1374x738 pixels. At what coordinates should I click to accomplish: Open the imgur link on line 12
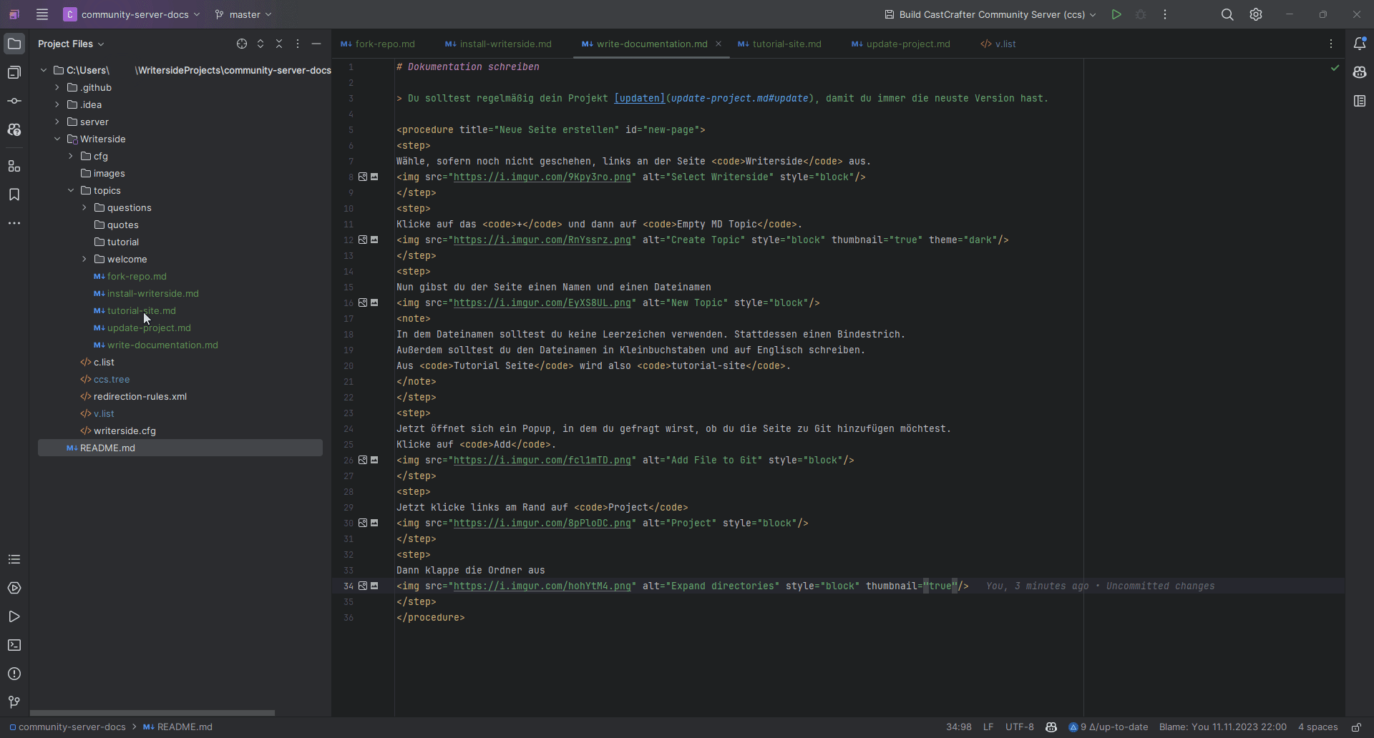click(542, 240)
